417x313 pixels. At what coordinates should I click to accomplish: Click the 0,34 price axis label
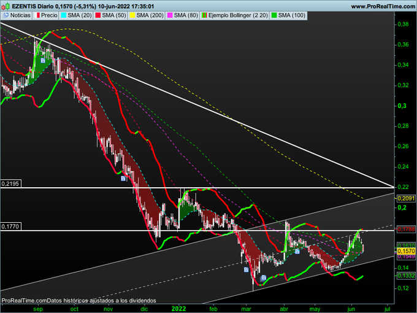[403, 65]
